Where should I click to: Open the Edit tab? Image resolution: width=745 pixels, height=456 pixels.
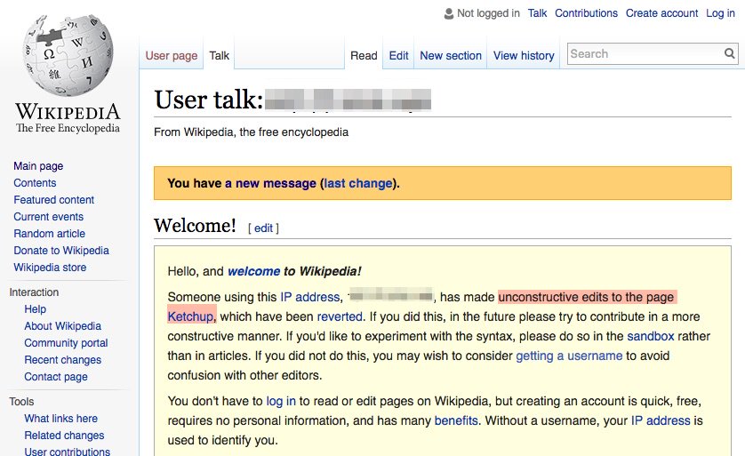(x=398, y=56)
